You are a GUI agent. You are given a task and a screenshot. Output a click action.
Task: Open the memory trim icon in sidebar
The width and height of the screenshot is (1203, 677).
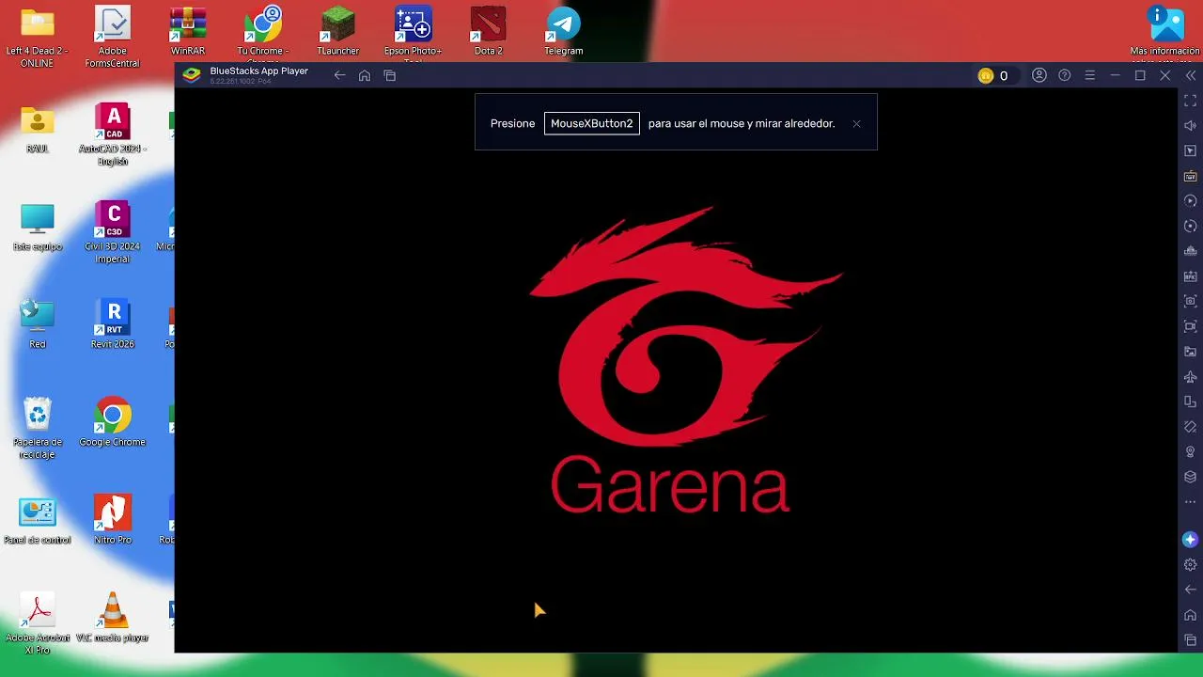tap(1191, 251)
